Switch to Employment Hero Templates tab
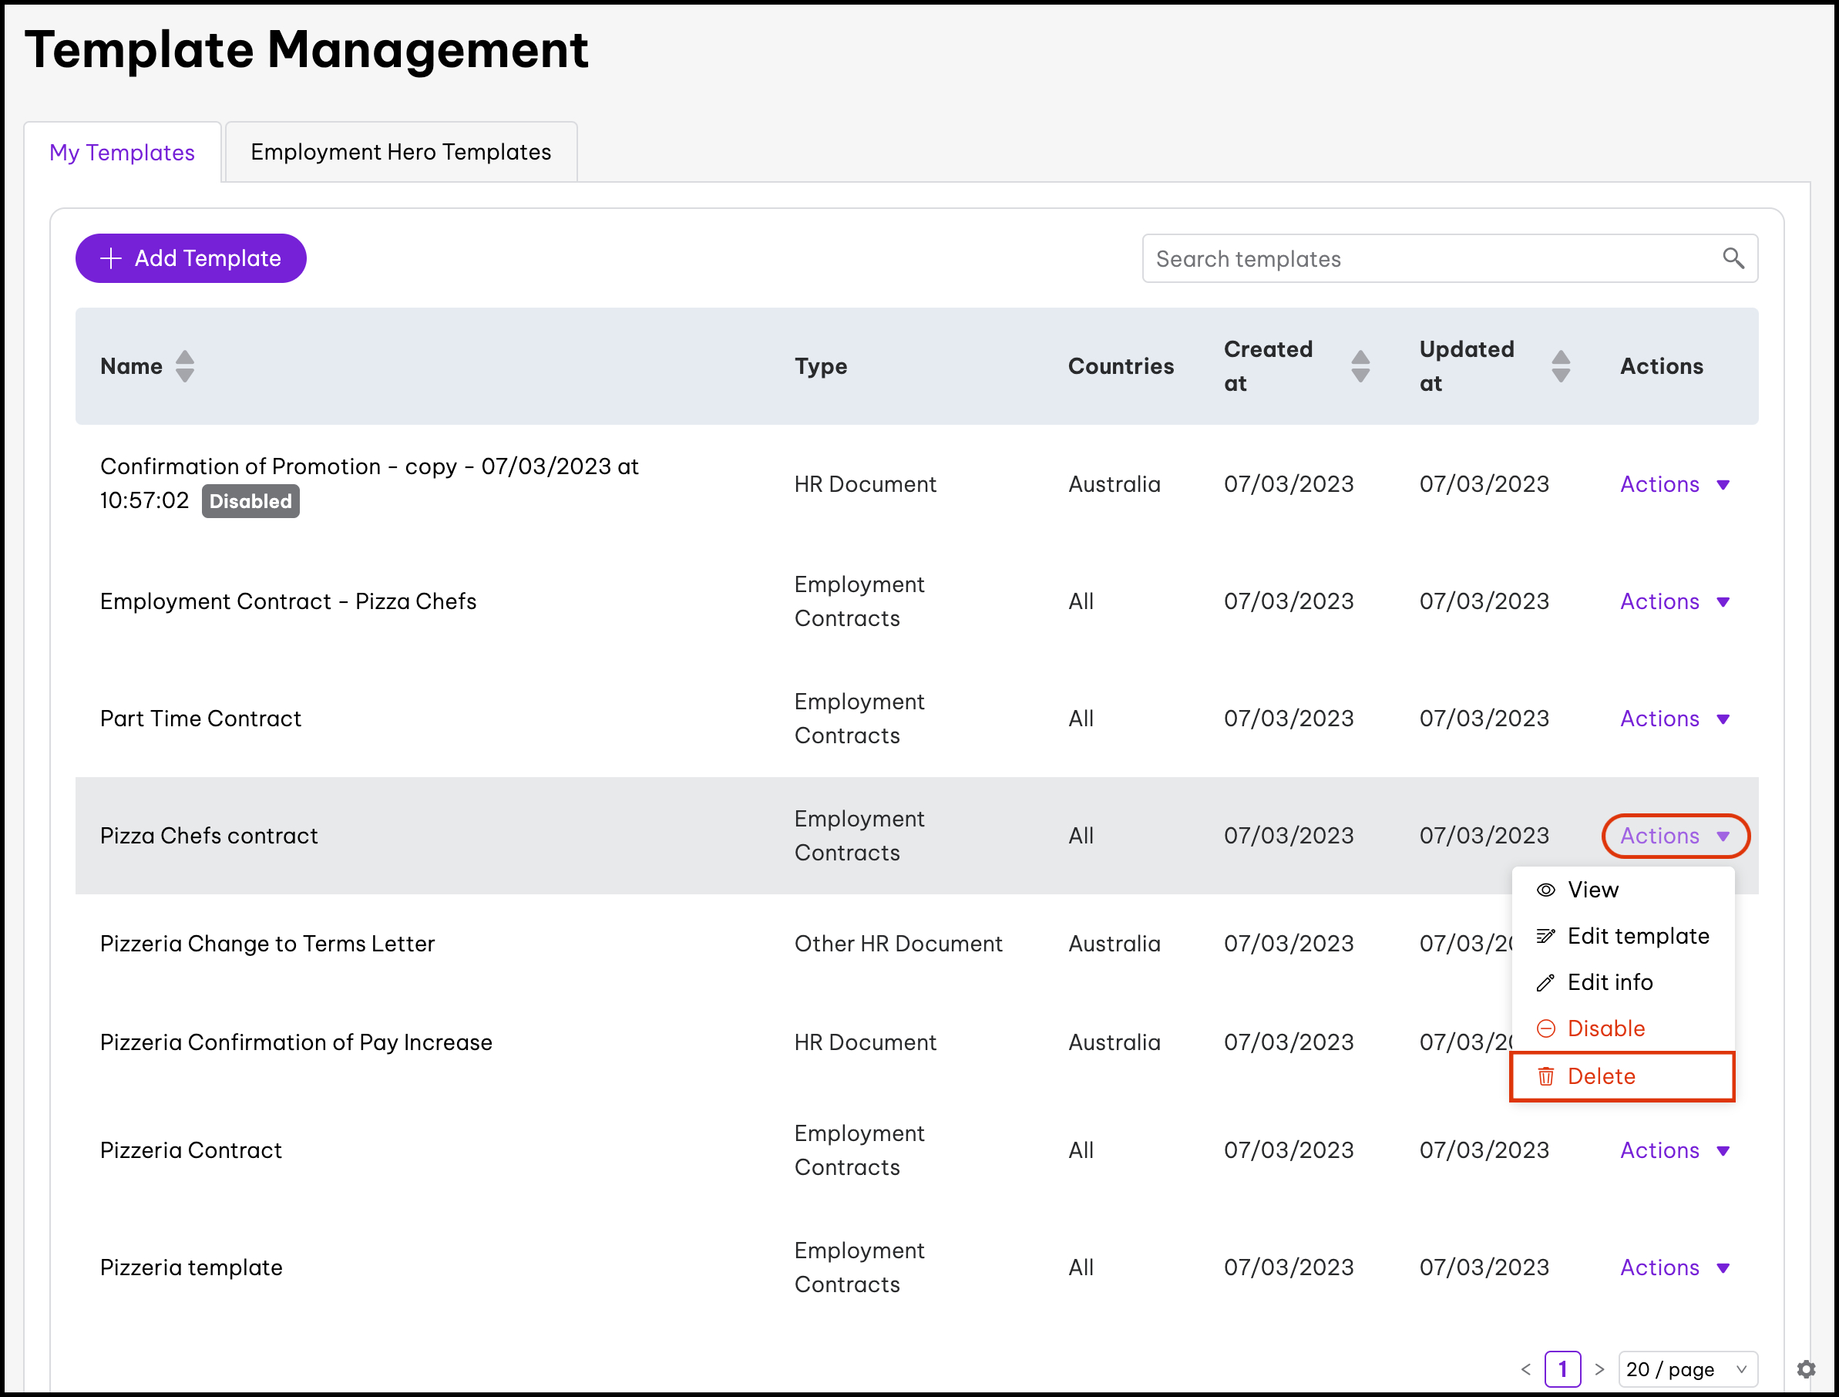1839x1397 pixels. (401, 152)
